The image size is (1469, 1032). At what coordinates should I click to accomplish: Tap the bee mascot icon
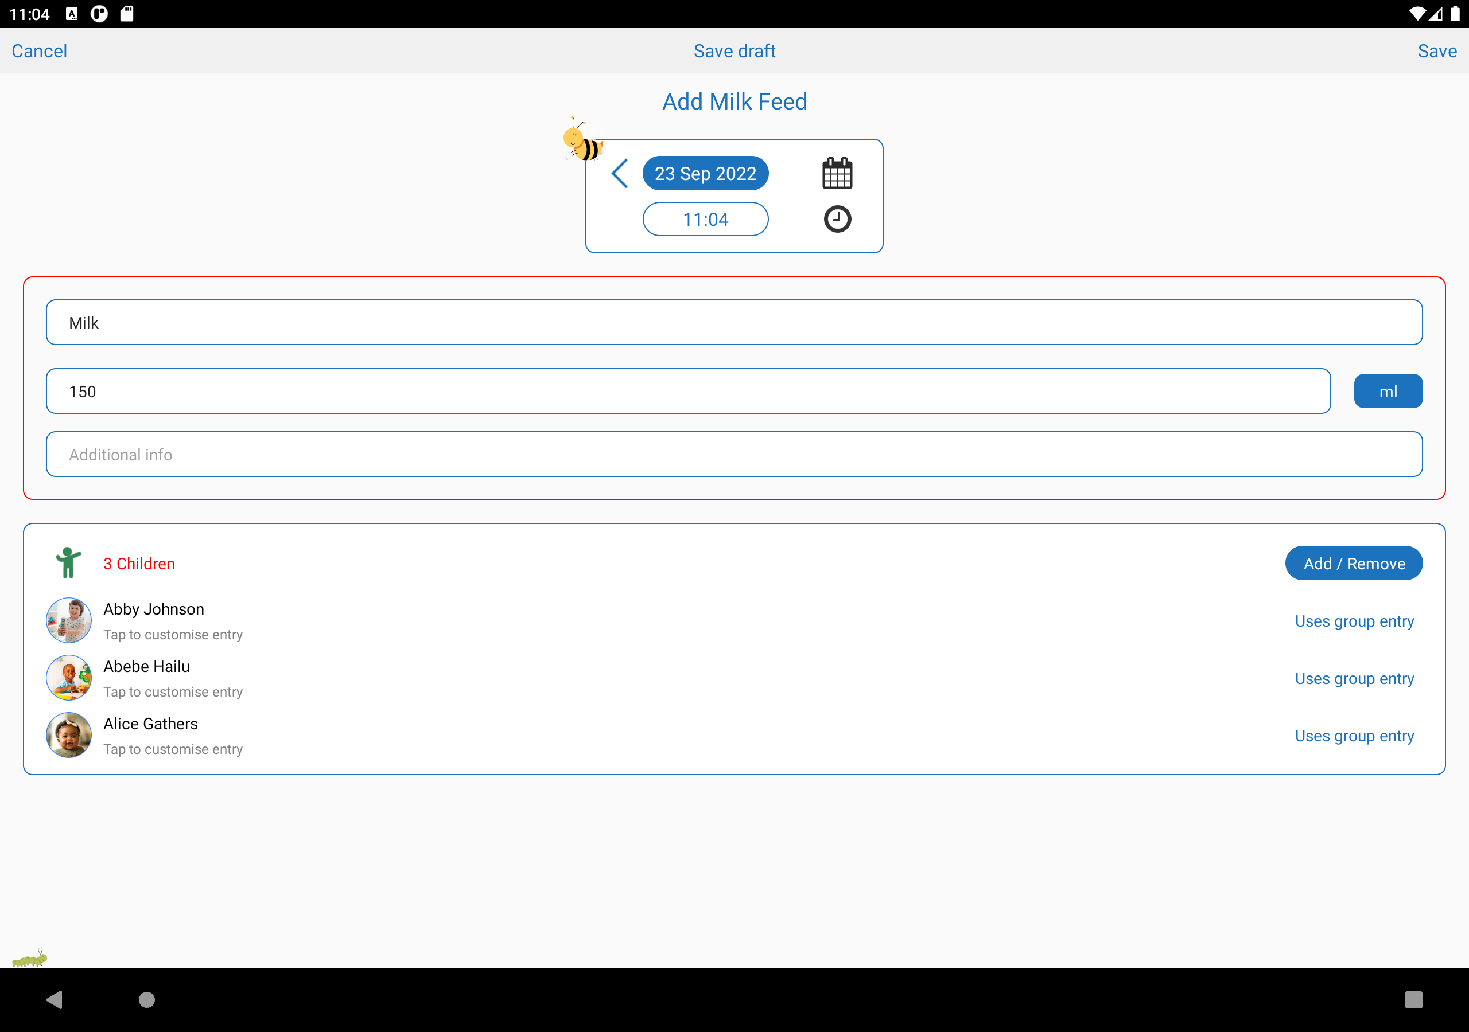[582, 139]
